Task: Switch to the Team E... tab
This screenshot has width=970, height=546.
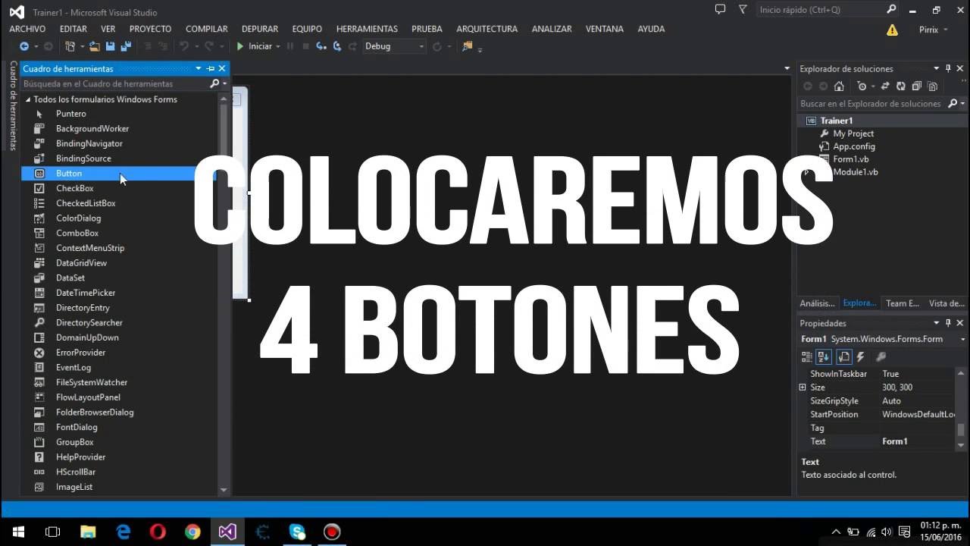Action: pos(903,303)
